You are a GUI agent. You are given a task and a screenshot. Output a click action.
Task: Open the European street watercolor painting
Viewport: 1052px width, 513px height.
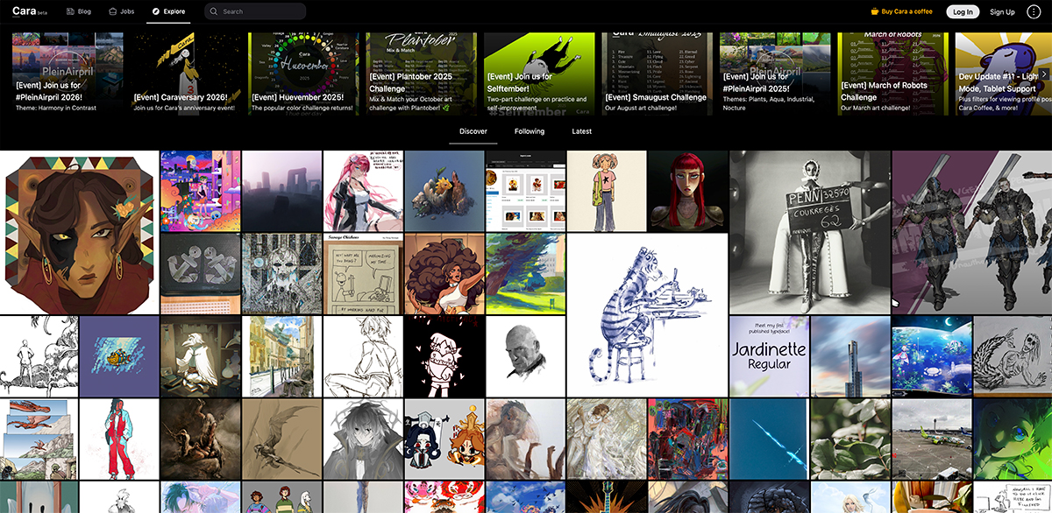click(281, 356)
